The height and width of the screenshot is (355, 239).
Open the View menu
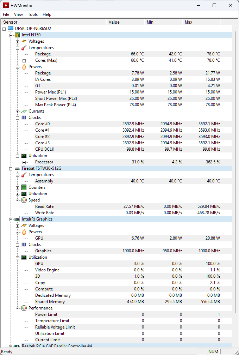(x=18, y=14)
